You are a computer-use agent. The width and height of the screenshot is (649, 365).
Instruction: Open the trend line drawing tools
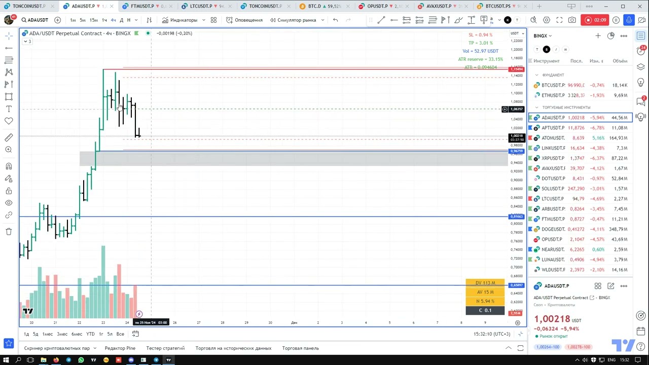click(9, 48)
